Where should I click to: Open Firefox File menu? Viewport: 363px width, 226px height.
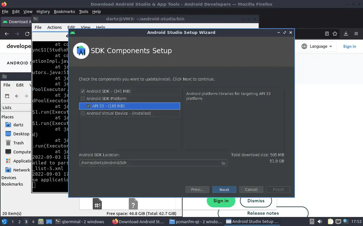click(x=5, y=12)
